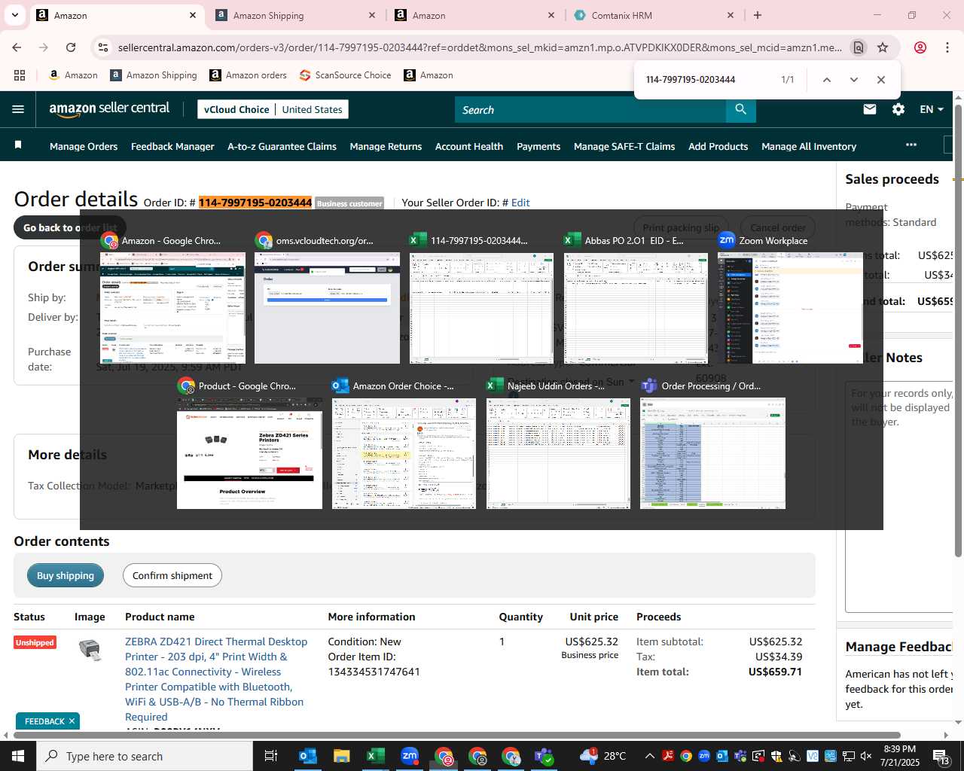Switch to the Amazon Shipping tab
Image resolution: width=964 pixels, height=771 pixels.
click(x=295, y=15)
